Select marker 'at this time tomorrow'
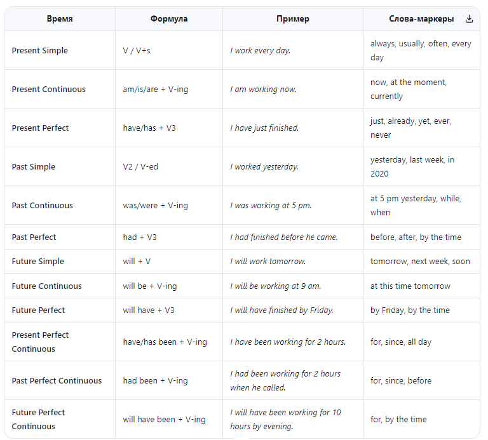The width and height of the screenshot is (488, 440). (410, 286)
